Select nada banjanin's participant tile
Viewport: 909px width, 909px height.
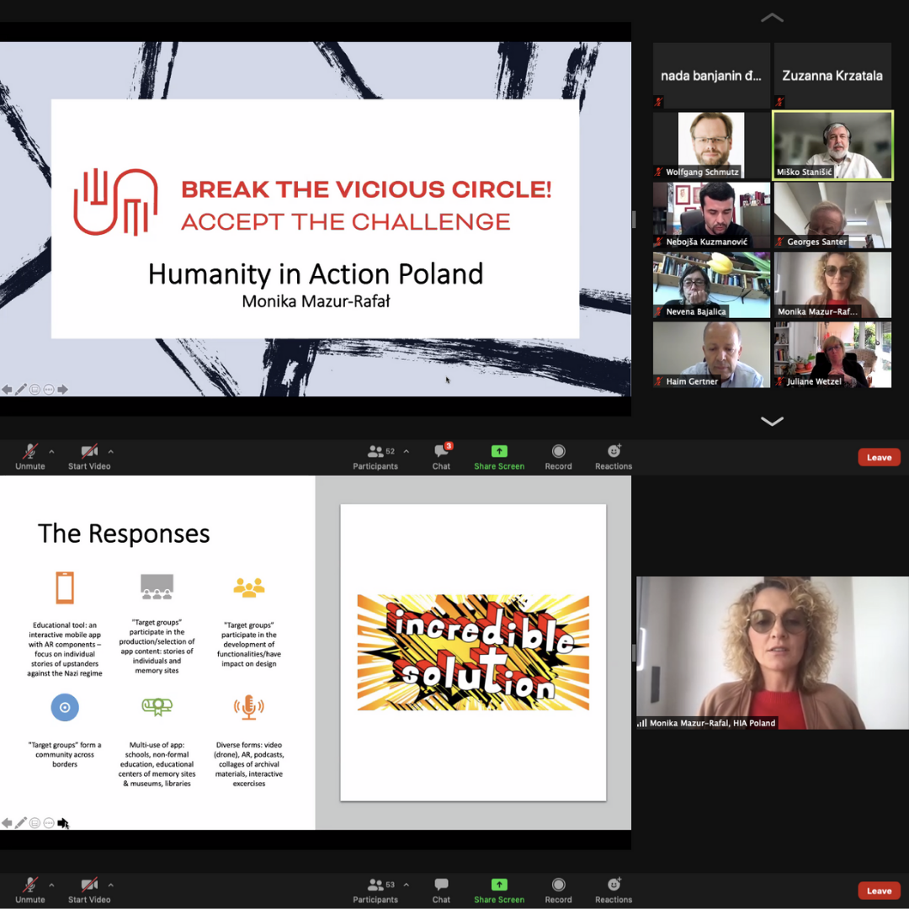point(711,76)
